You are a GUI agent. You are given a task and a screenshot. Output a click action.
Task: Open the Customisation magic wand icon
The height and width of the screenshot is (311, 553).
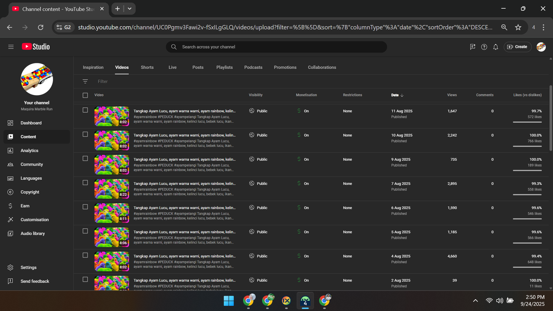(x=10, y=220)
